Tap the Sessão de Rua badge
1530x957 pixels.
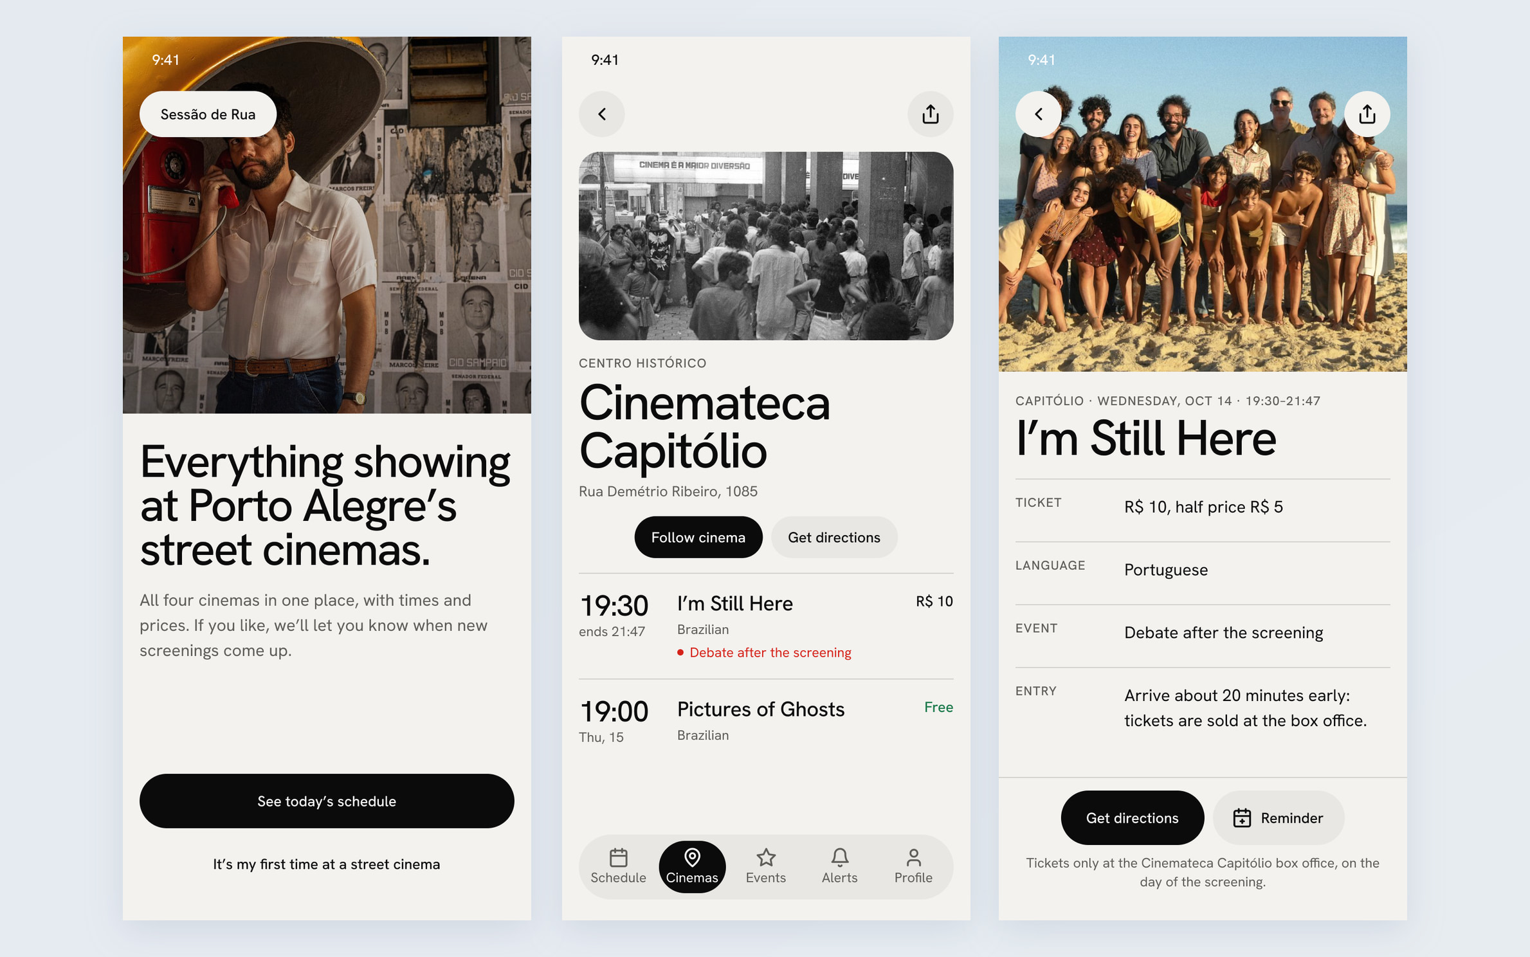point(208,114)
